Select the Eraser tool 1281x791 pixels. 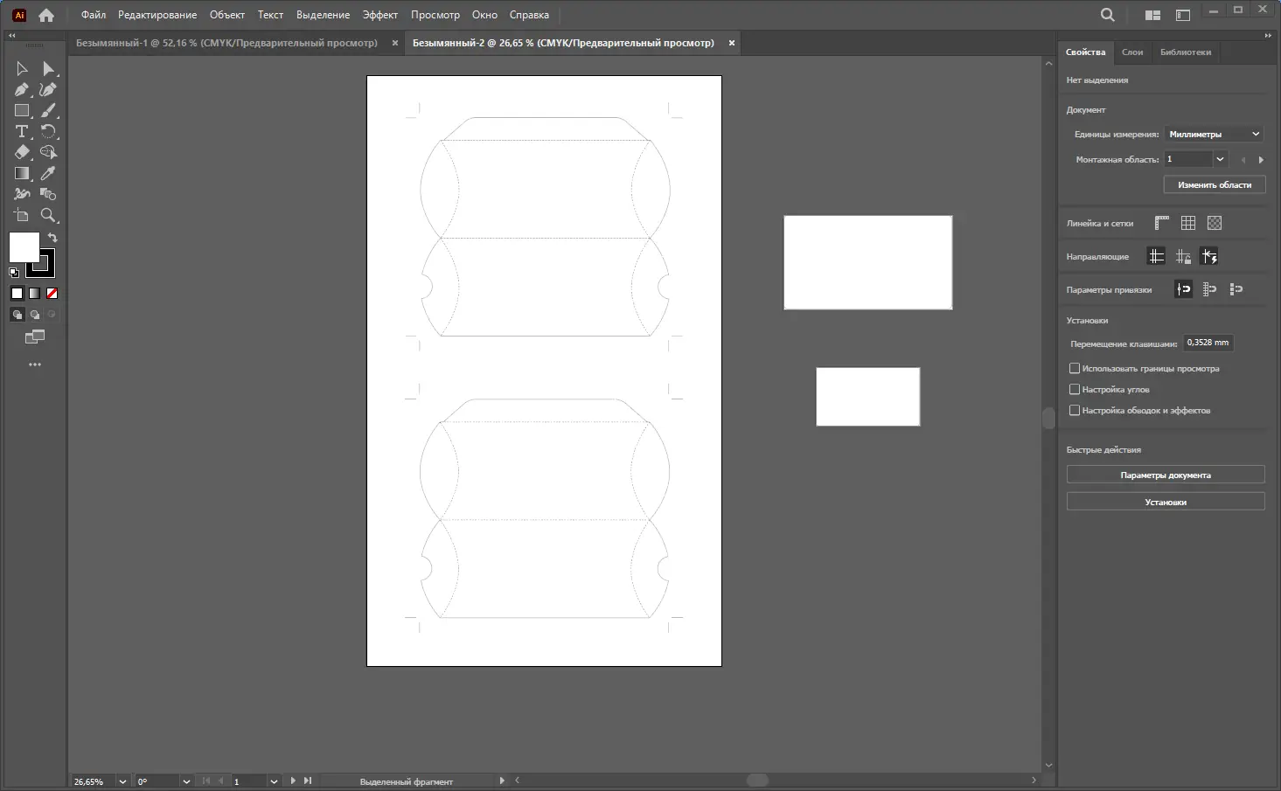[22, 153]
